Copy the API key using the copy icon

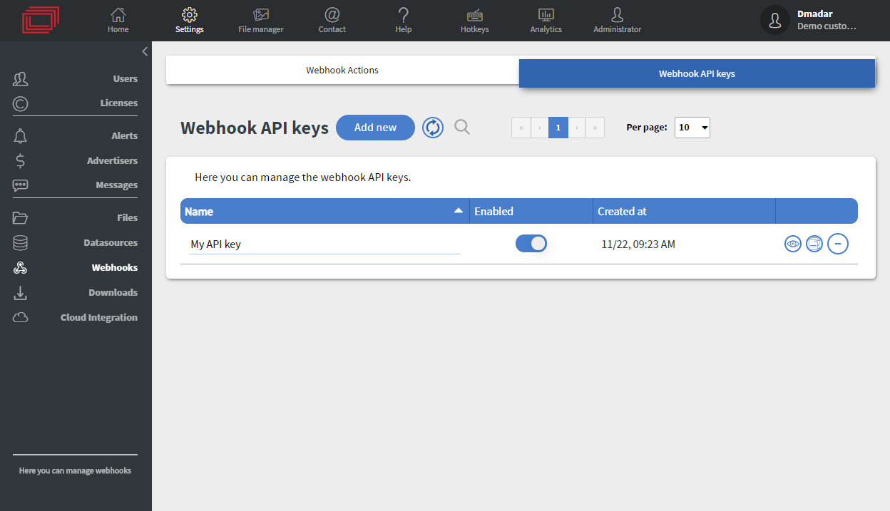pos(814,244)
